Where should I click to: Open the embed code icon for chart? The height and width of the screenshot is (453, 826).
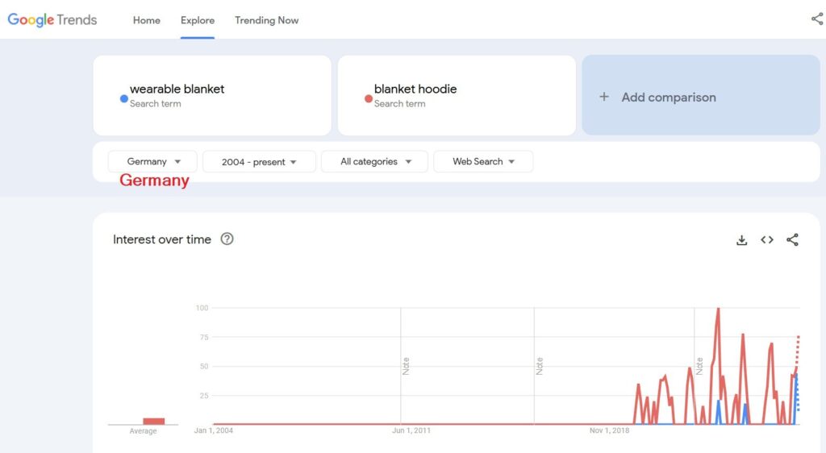coord(767,240)
